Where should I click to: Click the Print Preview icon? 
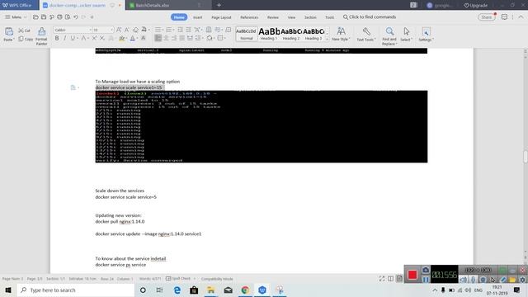coord(68,16)
